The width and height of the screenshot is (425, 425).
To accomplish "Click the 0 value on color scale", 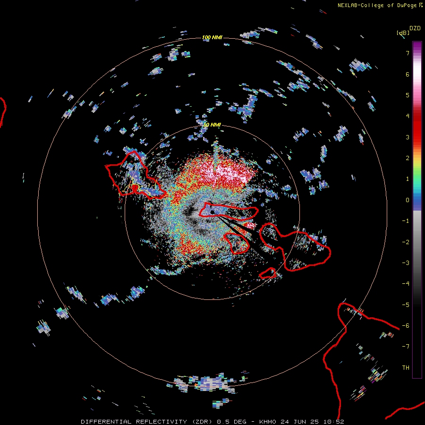I will [408, 200].
